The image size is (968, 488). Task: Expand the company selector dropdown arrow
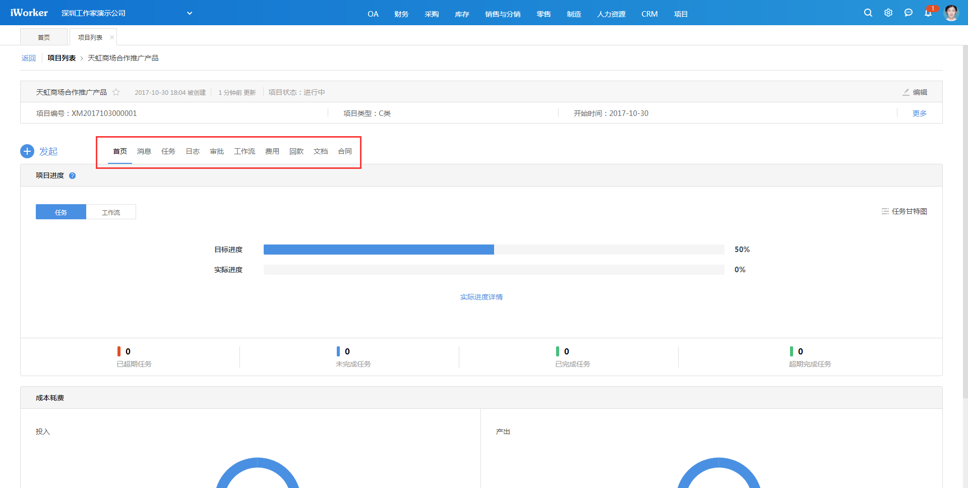(x=190, y=13)
